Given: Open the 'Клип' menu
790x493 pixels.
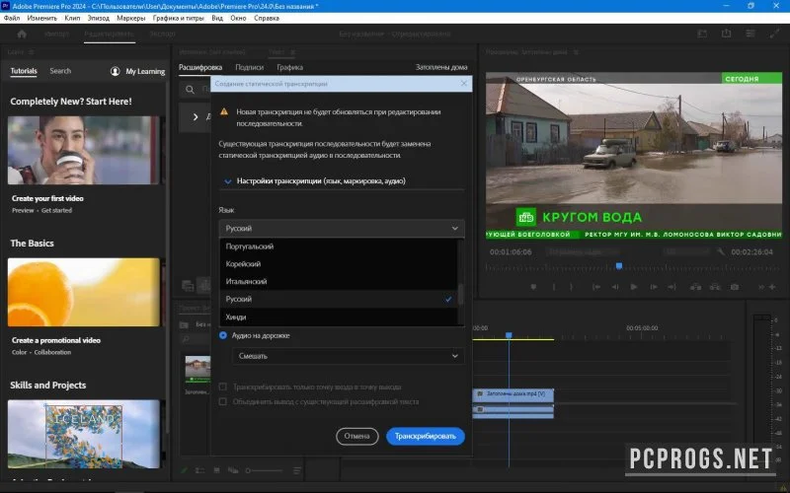Looking at the screenshot, I should point(72,18).
